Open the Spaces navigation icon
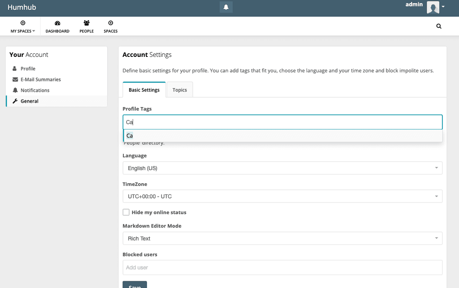The image size is (459, 288). [110, 23]
